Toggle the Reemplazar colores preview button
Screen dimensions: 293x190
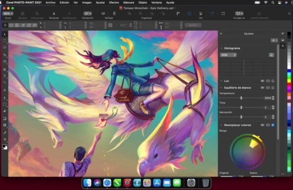[x=262, y=125]
